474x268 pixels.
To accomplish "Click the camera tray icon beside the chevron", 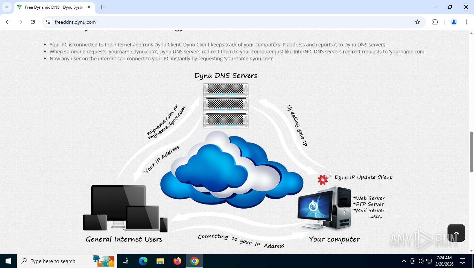I will click(x=412, y=261).
